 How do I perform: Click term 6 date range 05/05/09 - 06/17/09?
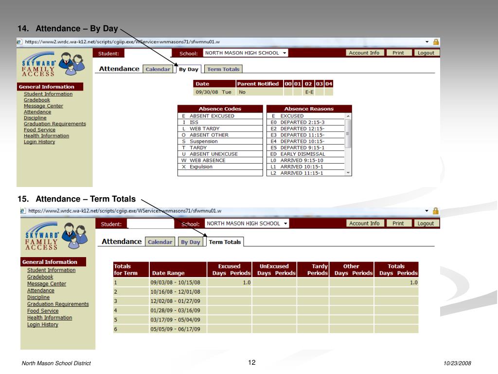click(175, 329)
